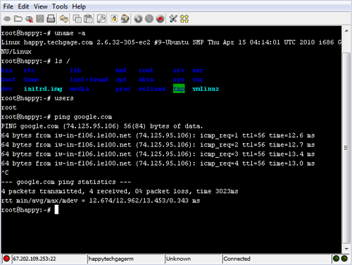Click the paste clipboard icon
This screenshot has height=265, width=352.
[88, 19]
